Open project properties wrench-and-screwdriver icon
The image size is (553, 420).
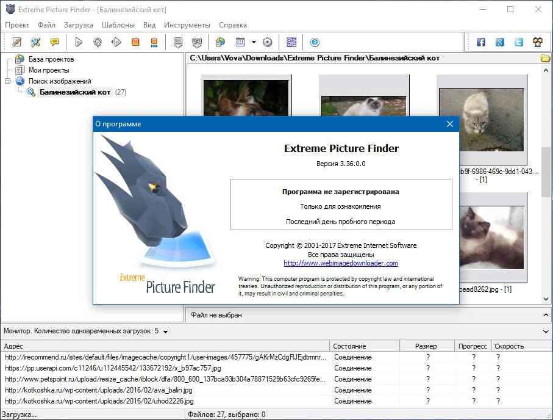click(x=35, y=42)
